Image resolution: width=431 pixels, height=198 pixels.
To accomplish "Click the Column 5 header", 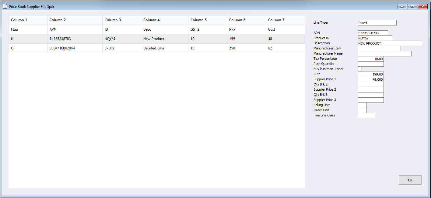I will tap(208, 20).
